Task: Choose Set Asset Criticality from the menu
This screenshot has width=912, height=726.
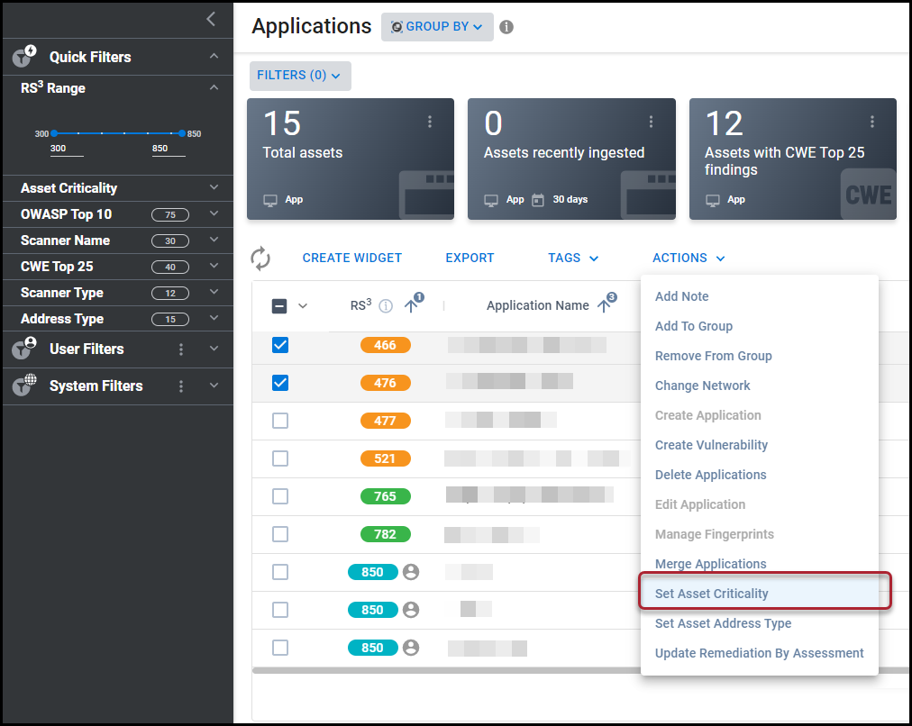Action: [x=711, y=593]
